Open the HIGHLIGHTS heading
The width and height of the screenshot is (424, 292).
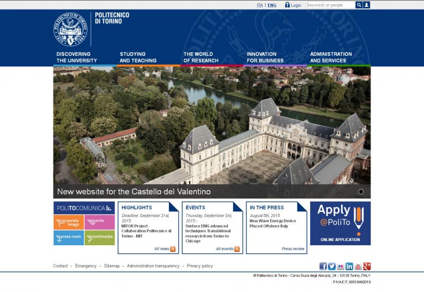click(137, 208)
